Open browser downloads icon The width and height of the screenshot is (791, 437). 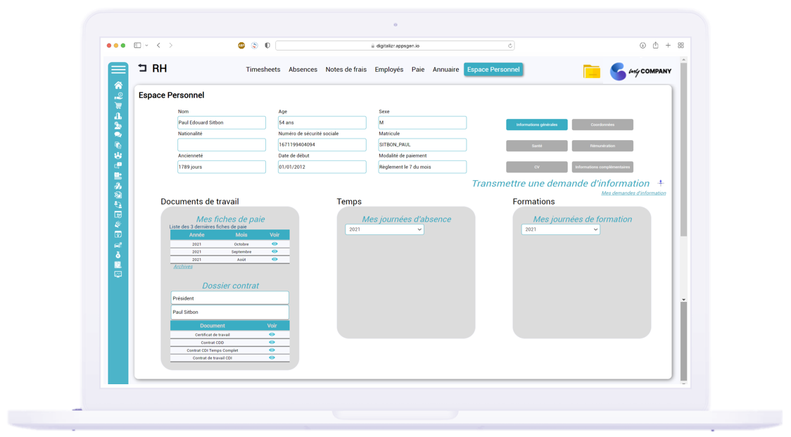643,46
